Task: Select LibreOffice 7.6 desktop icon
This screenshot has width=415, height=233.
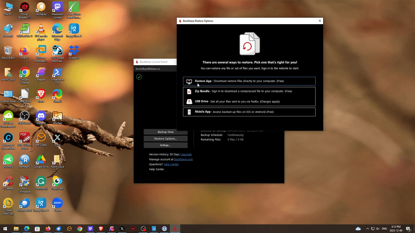Action: coord(25,98)
